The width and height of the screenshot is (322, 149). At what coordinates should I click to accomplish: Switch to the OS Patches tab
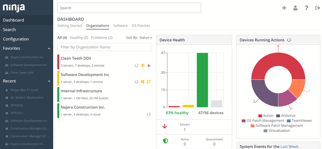click(x=141, y=26)
